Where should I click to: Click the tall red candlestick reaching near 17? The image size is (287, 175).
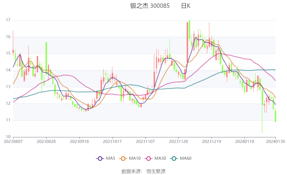(187, 42)
